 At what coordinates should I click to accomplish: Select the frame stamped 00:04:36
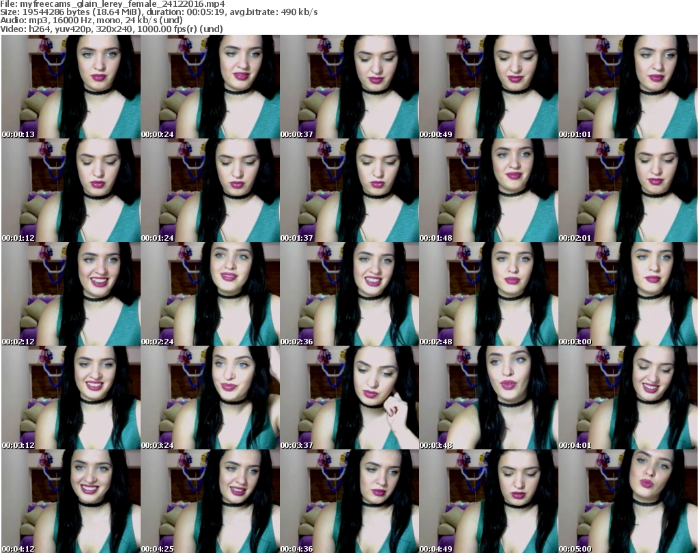[x=349, y=501]
